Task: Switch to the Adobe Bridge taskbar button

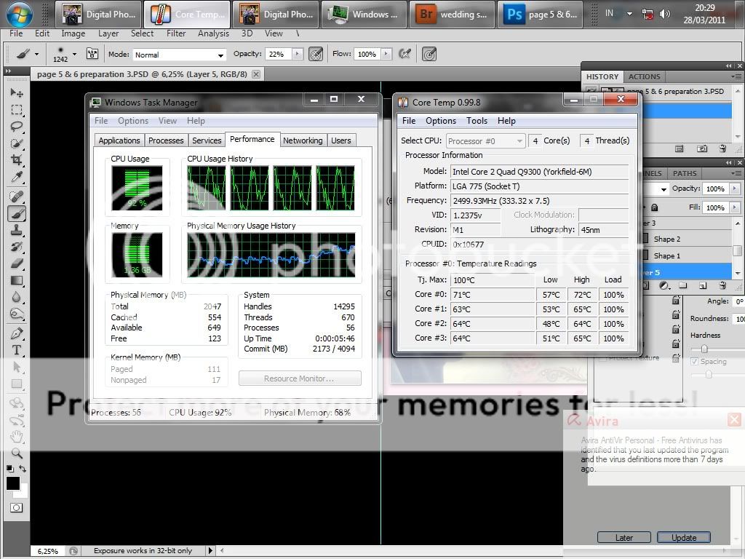Action: tap(451, 15)
